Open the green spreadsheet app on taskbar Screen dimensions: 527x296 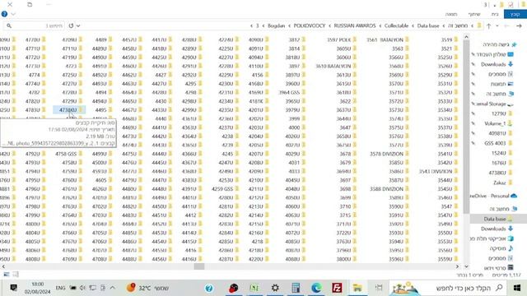click(x=254, y=288)
